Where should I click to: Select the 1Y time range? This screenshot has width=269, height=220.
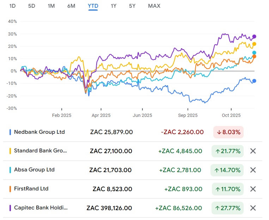[x=114, y=6]
